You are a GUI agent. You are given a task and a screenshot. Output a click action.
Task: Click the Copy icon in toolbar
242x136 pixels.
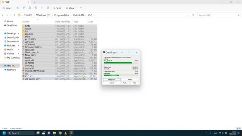(x=23, y=8)
